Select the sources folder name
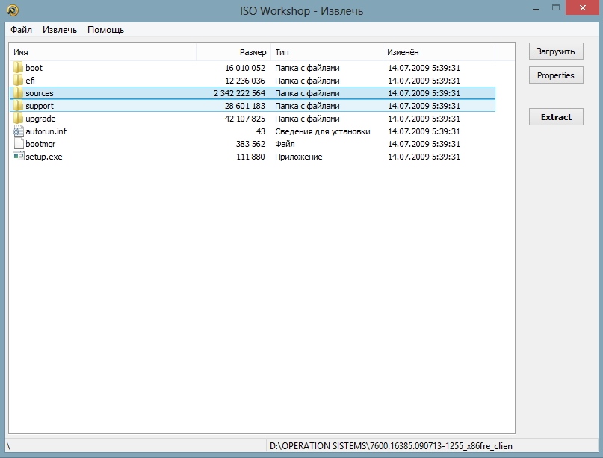The image size is (603, 458). (x=39, y=93)
